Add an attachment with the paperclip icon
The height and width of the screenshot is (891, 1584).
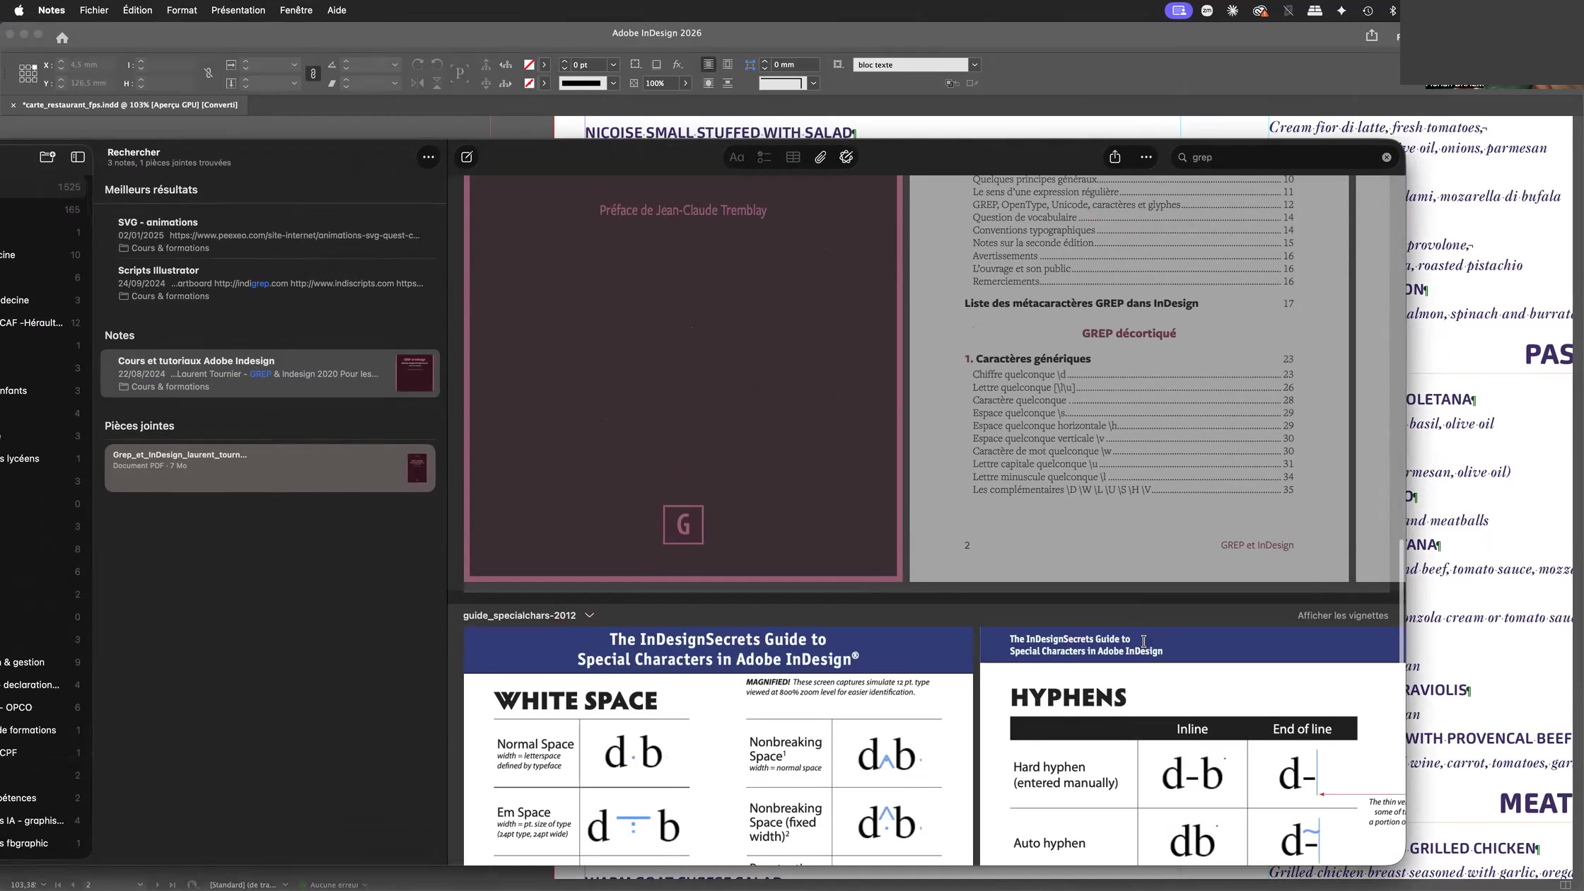[x=820, y=158]
